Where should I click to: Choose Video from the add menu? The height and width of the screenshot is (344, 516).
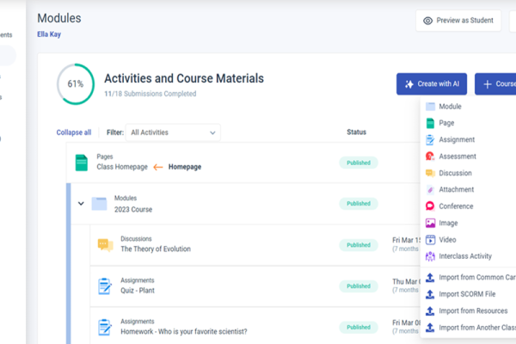point(447,240)
